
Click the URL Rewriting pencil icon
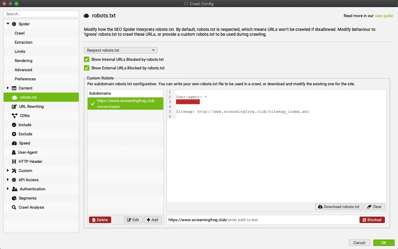tap(14, 107)
